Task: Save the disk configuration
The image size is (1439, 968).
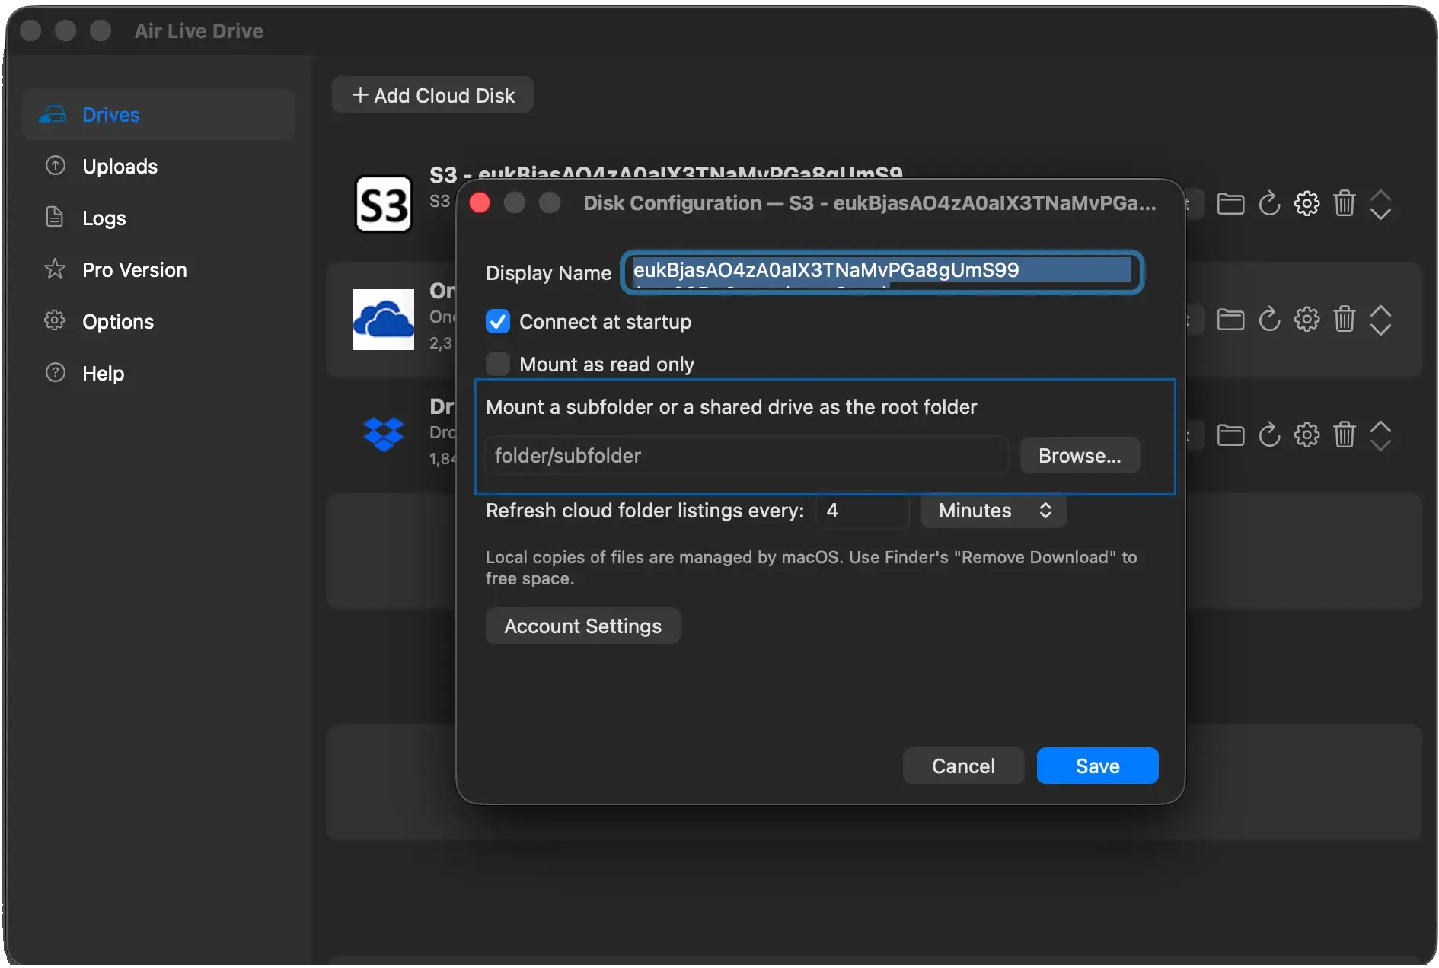Action: click(1097, 766)
